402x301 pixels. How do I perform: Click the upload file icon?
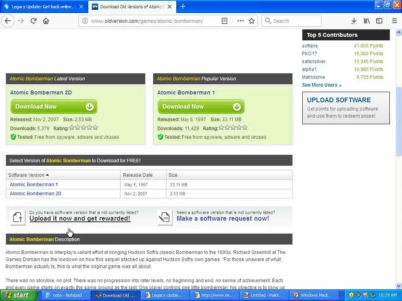(18, 218)
